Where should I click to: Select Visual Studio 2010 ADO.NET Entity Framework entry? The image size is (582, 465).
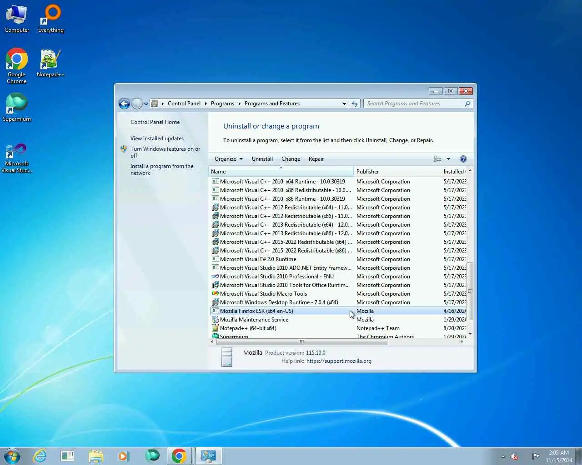[x=338, y=268]
